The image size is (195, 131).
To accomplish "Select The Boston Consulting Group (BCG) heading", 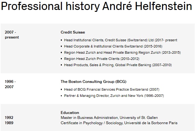I will pos(93,82).
